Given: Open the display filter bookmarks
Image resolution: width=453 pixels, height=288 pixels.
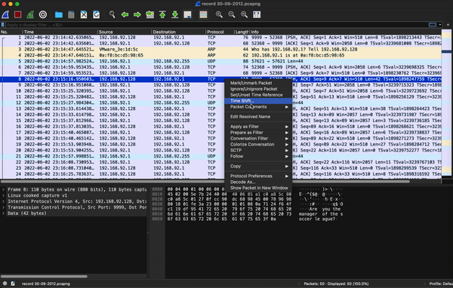Looking at the screenshot, I should (2, 25).
